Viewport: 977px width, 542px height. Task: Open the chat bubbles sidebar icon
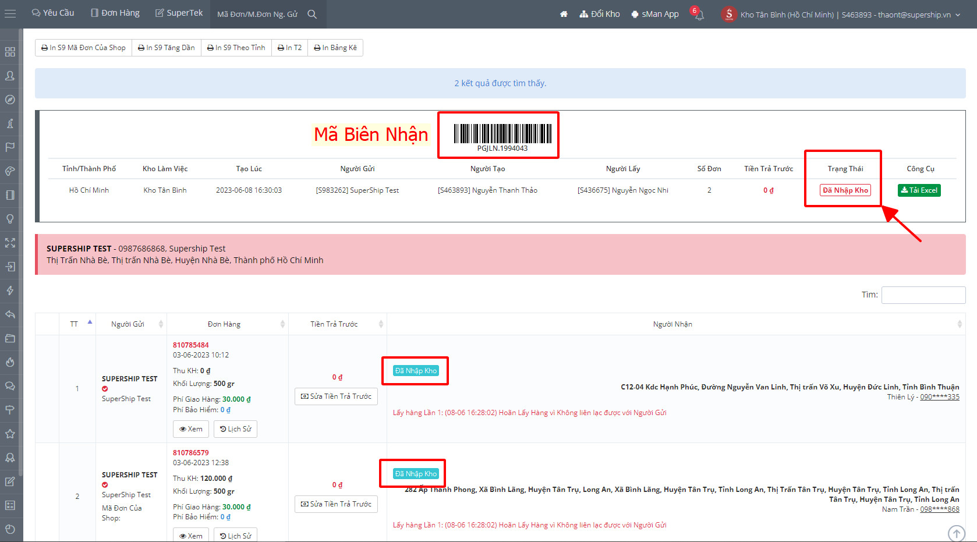point(10,386)
